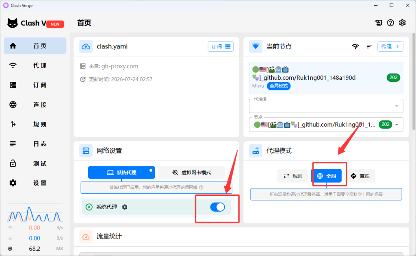Toggle the 系统代理 switch off
Viewport: 416px width, 256px height.
coord(218,207)
